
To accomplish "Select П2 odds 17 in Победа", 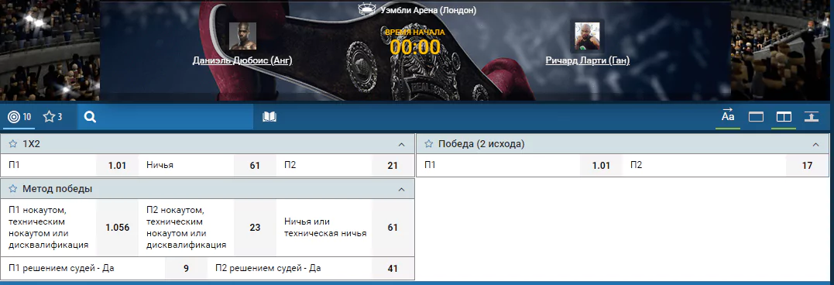I will [x=807, y=166].
